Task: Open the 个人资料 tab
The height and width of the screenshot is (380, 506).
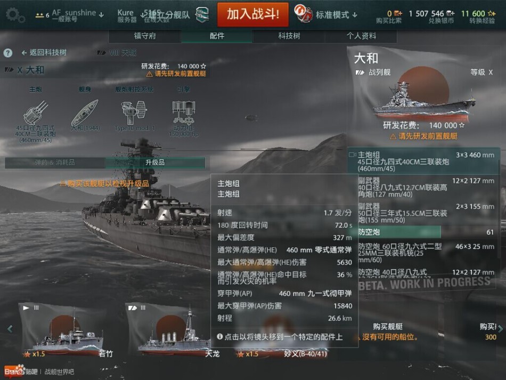Action: [x=361, y=36]
